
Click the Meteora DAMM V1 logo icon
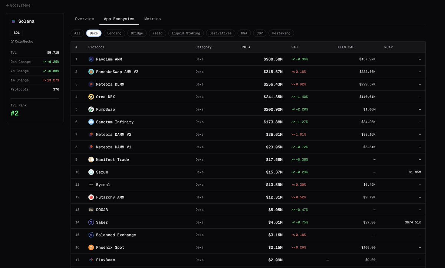pyautogui.click(x=91, y=147)
